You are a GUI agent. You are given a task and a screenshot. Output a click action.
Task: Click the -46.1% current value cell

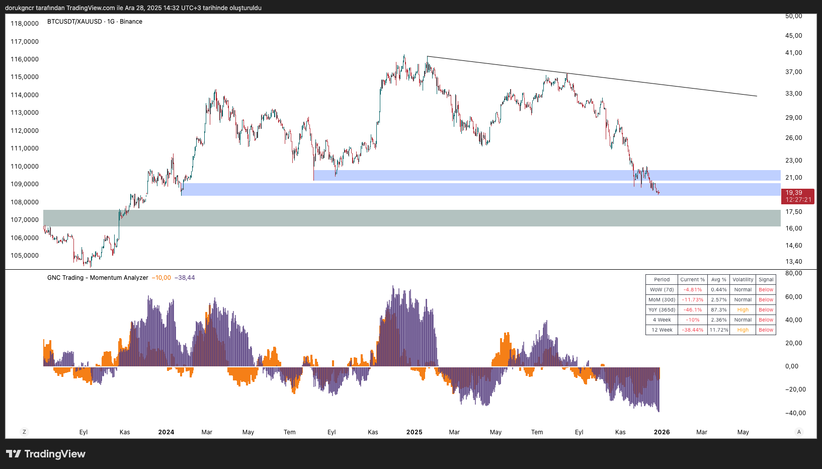coord(692,310)
